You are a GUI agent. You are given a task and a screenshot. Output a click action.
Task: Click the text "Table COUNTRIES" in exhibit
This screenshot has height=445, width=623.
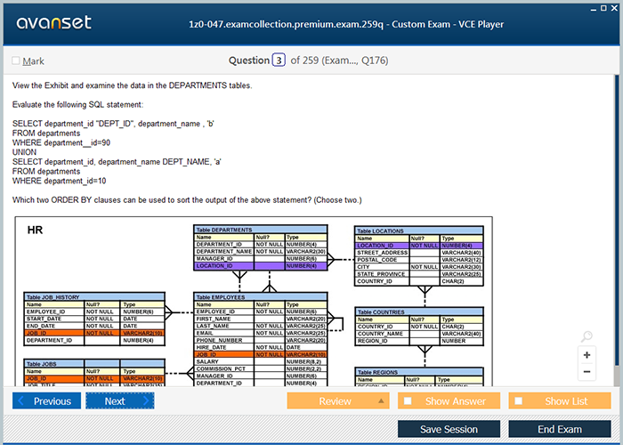tap(381, 312)
